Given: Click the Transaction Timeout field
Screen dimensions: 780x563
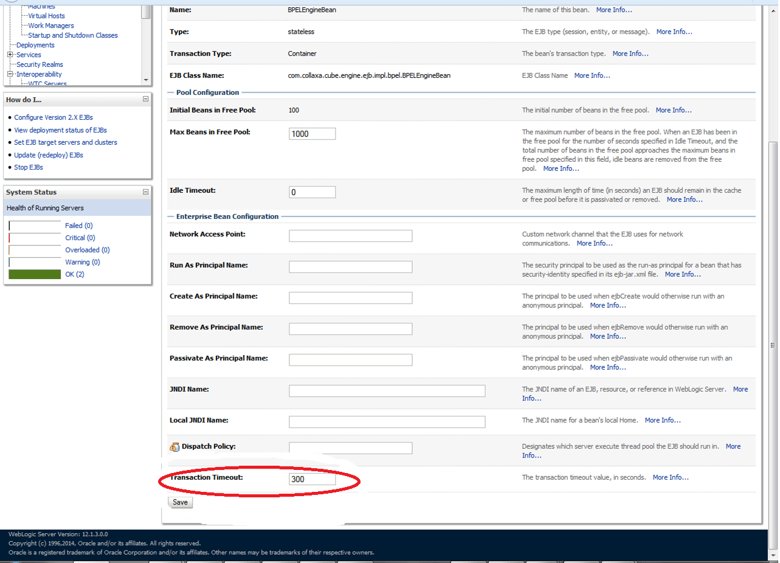Looking at the screenshot, I should click(312, 479).
